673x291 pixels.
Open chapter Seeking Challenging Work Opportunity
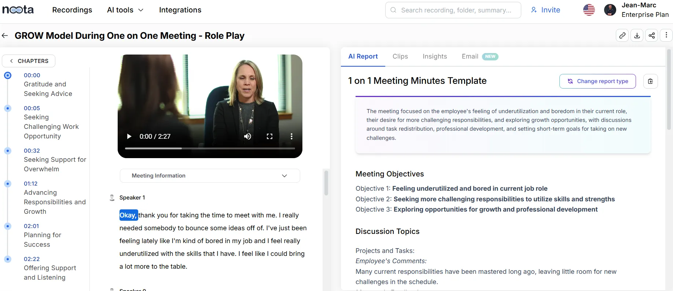coord(51,127)
